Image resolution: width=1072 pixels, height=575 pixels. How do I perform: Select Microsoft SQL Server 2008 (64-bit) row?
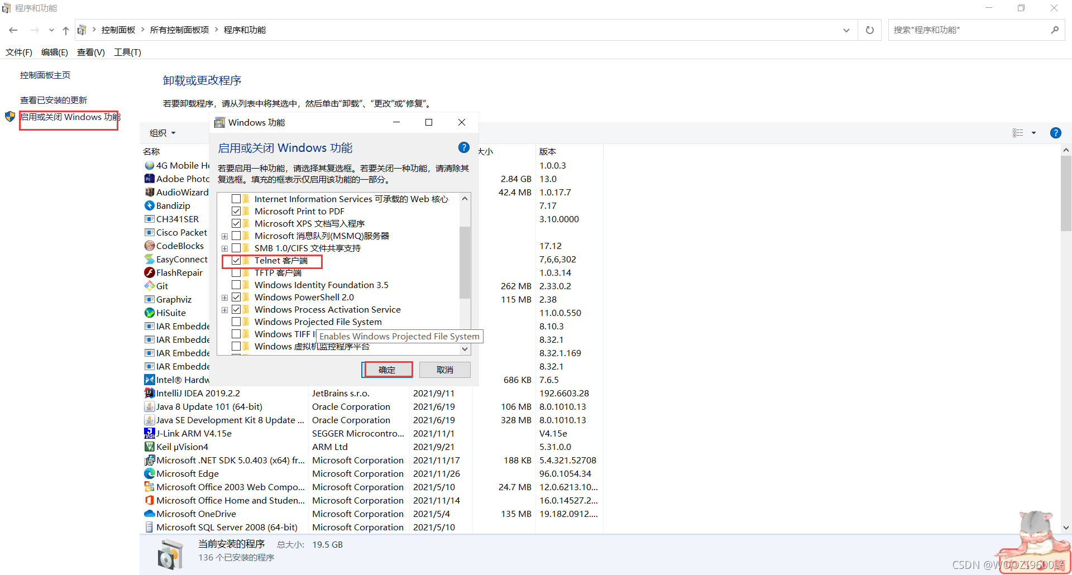(x=370, y=527)
